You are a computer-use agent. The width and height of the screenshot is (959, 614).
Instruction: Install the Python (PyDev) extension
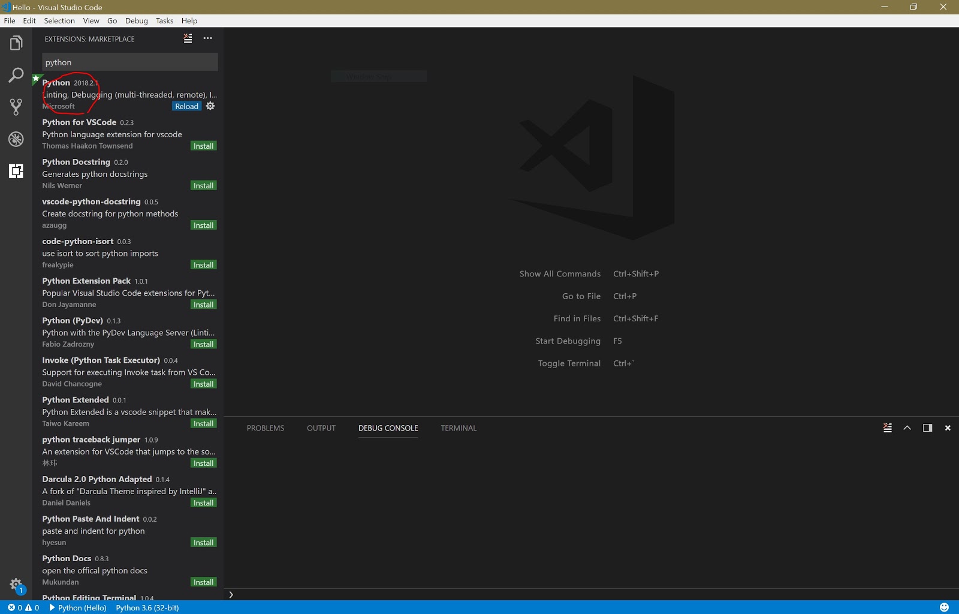pyautogui.click(x=204, y=344)
